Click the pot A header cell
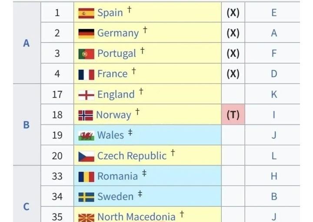Screen dimensions: 313x222 coord(27,43)
